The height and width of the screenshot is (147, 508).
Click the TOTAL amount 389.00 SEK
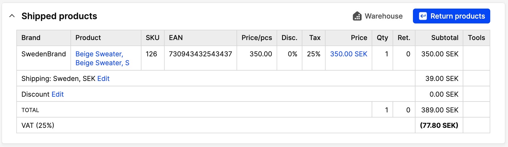point(440,110)
